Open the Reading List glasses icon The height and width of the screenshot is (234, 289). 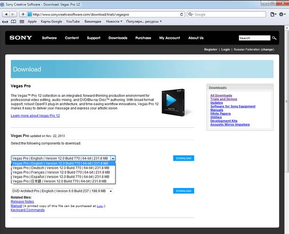(5, 22)
